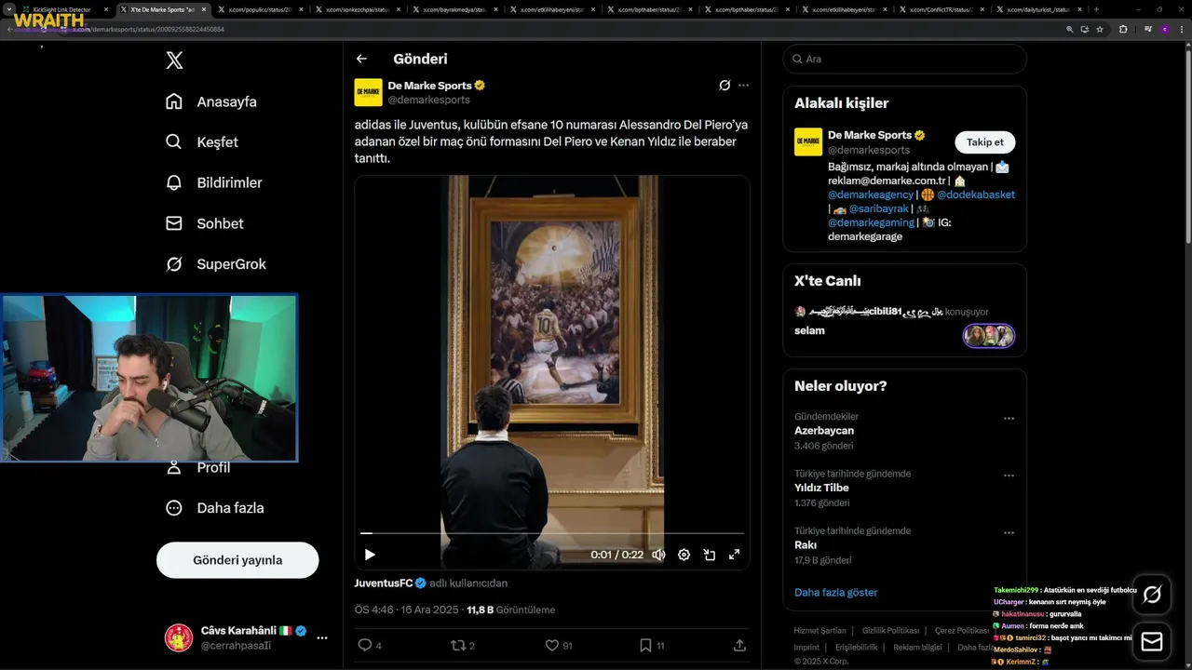Image resolution: width=1192 pixels, height=670 pixels.
Task: Open account menu dots next to Câvs Karahânli
Action: [322, 638]
